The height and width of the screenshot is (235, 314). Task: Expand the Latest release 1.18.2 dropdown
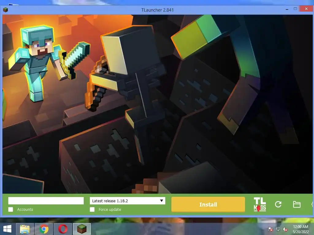click(x=127, y=201)
